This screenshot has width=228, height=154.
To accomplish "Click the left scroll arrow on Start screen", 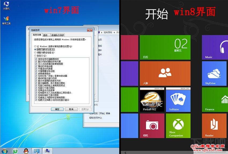I will [125, 153].
